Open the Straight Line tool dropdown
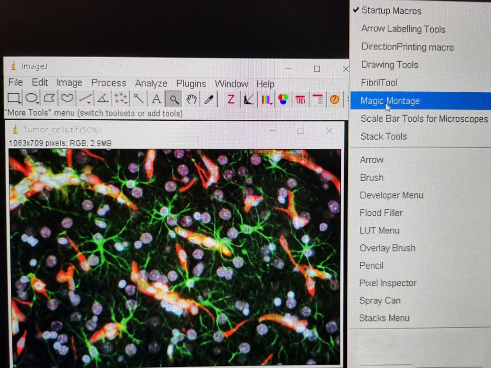Image resolution: width=491 pixels, height=368 pixels. pyautogui.click(x=85, y=98)
